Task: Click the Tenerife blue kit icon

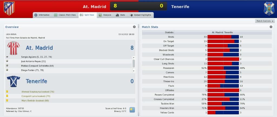Action: point(14,81)
